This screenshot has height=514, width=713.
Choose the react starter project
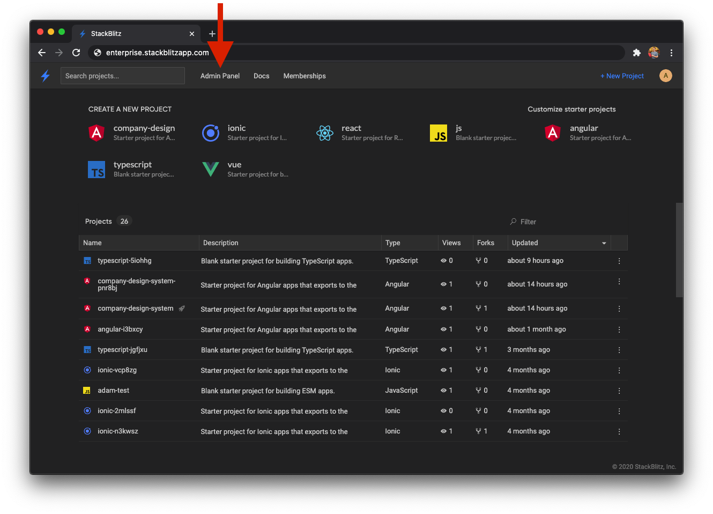[360, 133]
